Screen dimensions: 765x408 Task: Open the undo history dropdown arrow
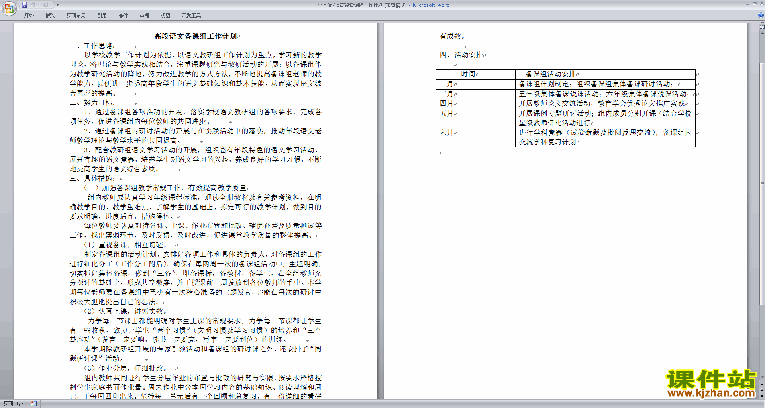point(39,5)
